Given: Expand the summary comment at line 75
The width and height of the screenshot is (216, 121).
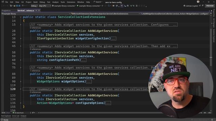Looking at the screenshot, I should (x=21, y=68).
